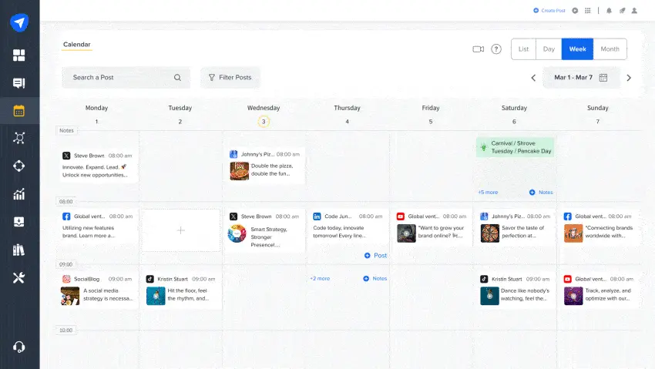Image resolution: width=655 pixels, height=369 pixels.
Task: Expand '+5 more' on Saturday
Action: [x=488, y=193]
